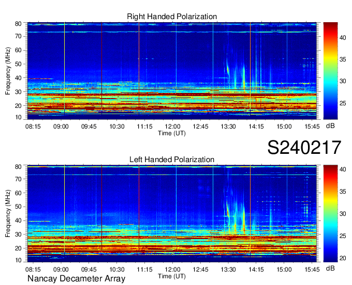This screenshot has height=285, width=352.
Task: Click the 15:00 tick under Right Handed plot
Action: 284,126
